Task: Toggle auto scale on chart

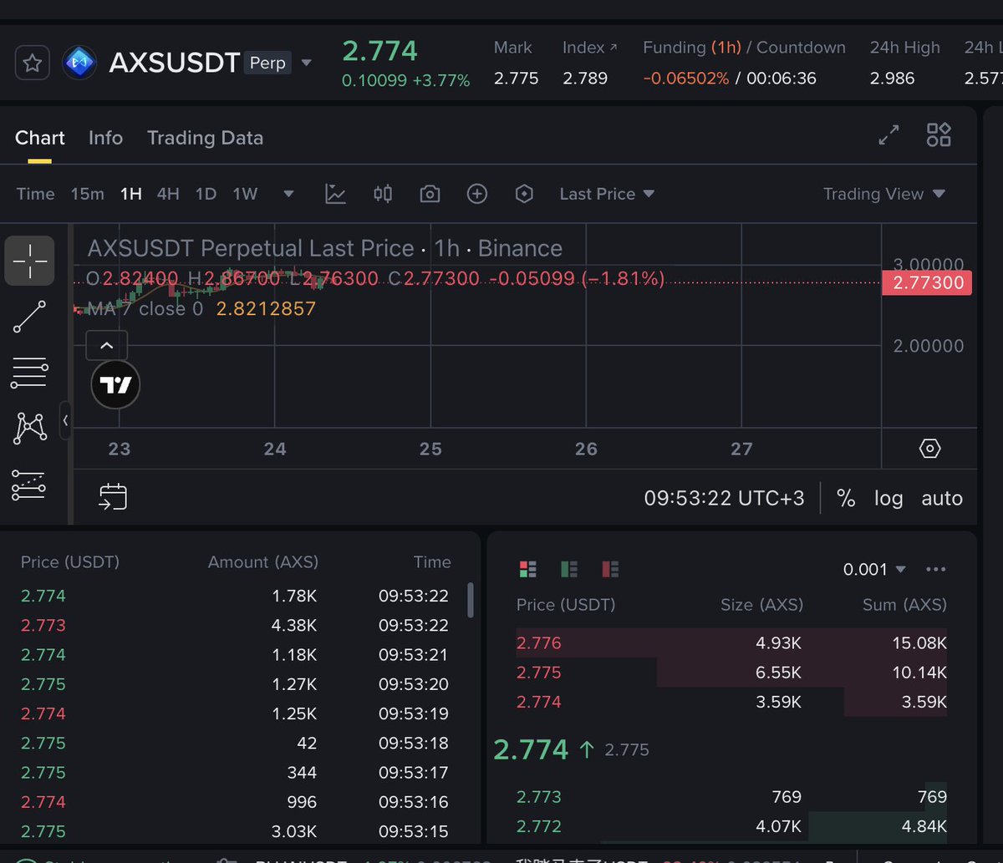Action: coord(942,498)
